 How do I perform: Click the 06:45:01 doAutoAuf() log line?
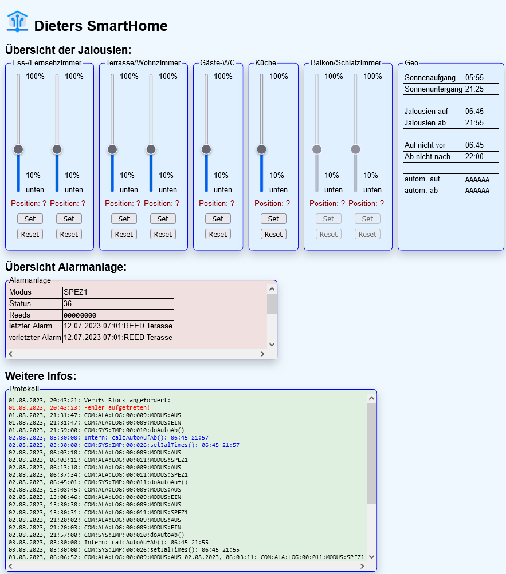(x=98, y=482)
